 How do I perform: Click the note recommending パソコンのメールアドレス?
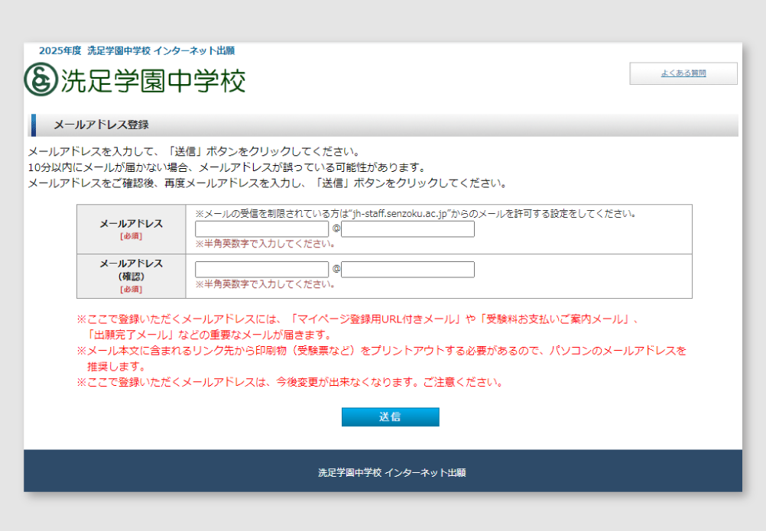point(381,358)
